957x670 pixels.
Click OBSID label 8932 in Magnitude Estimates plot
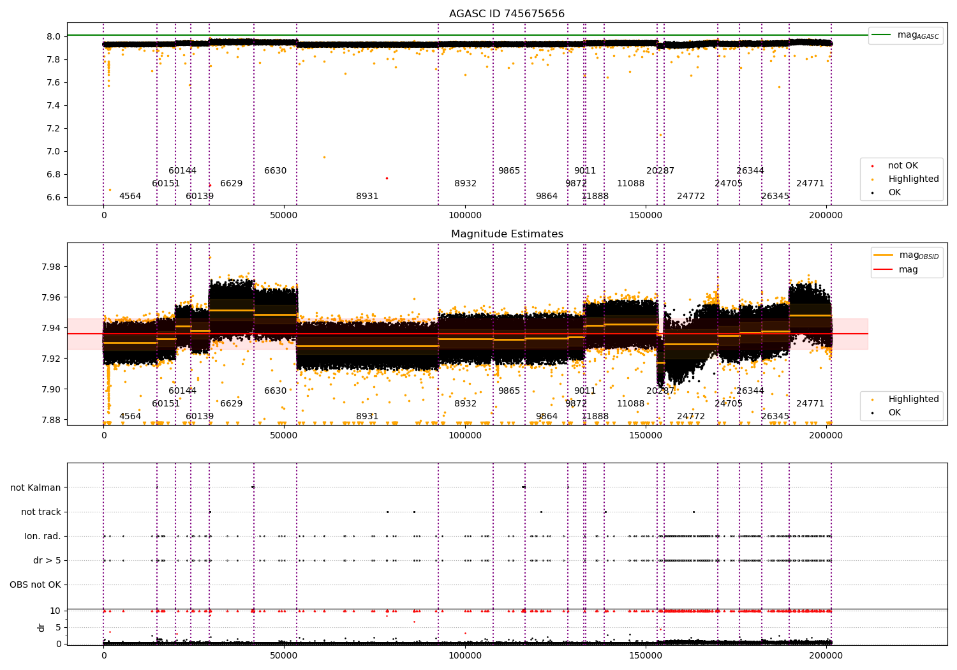[466, 404]
